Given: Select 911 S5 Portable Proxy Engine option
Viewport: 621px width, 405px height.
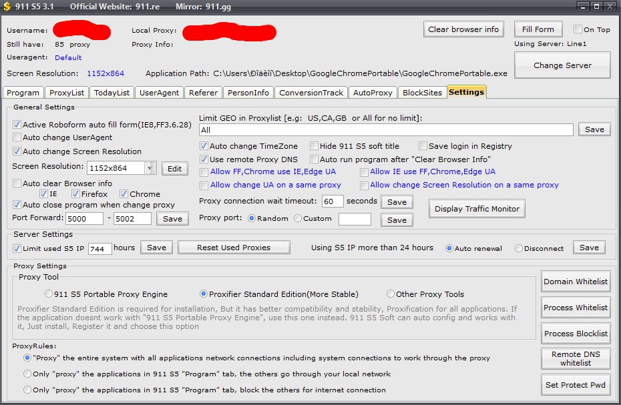Looking at the screenshot, I should (x=49, y=294).
